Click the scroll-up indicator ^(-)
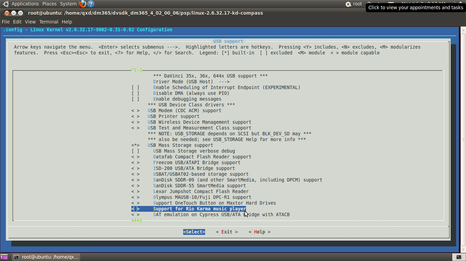Viewport: 466px width, 261px height. tap(137, 70)
